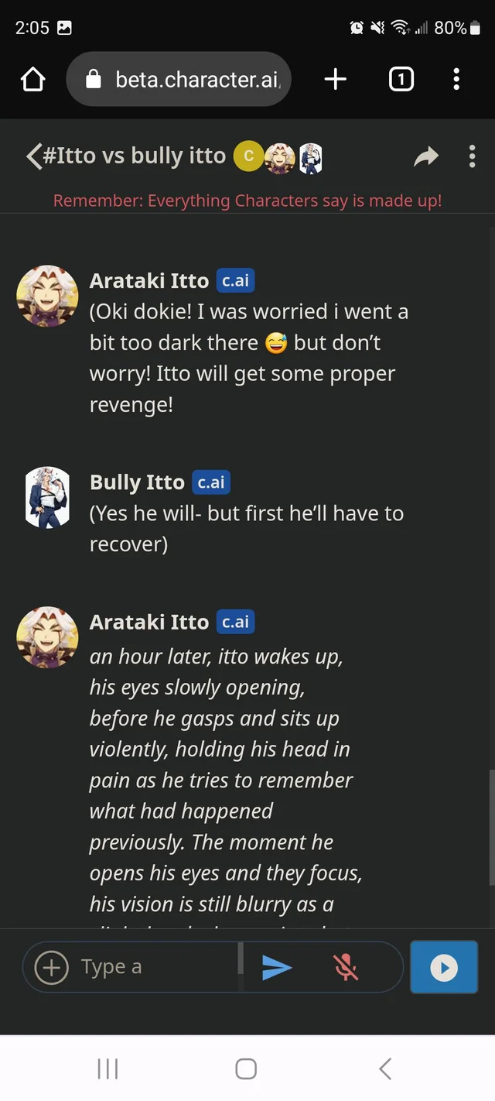Go back using the chat header chevron
This screenshot has height=1101, width=495.
click(x=34, y=156)
